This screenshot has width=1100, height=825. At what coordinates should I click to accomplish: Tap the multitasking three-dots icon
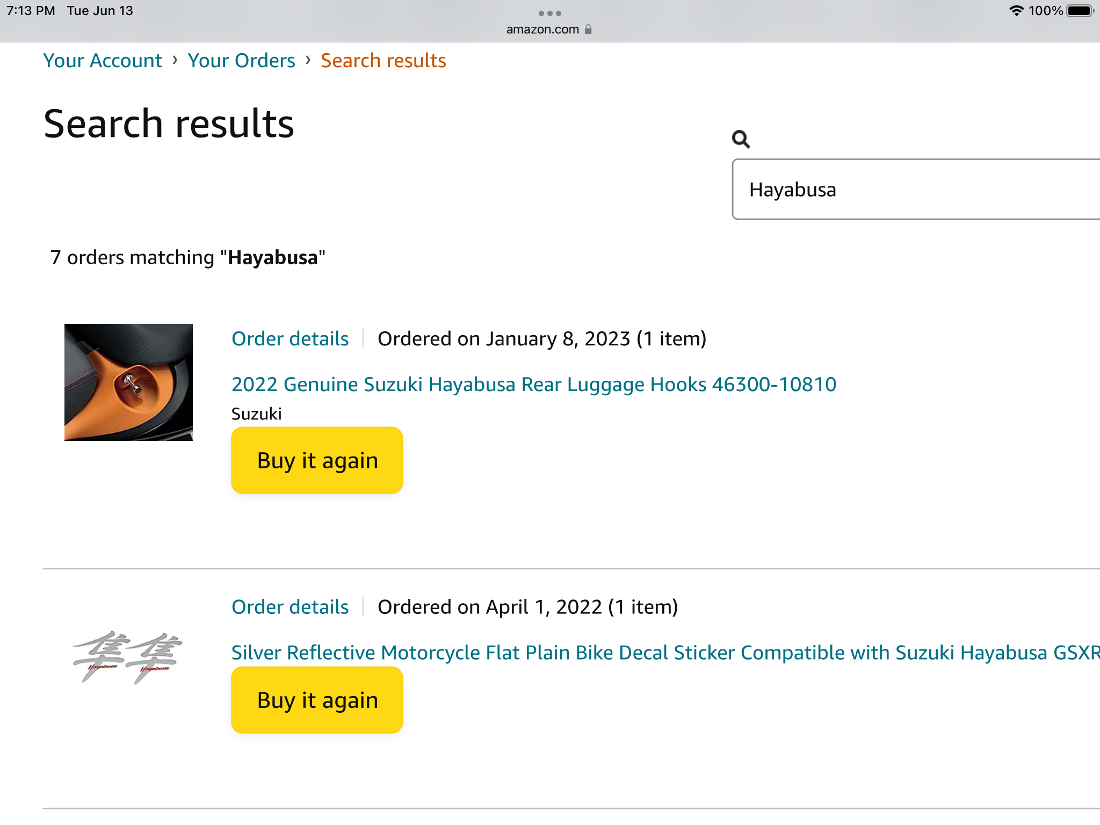point(549,13)
